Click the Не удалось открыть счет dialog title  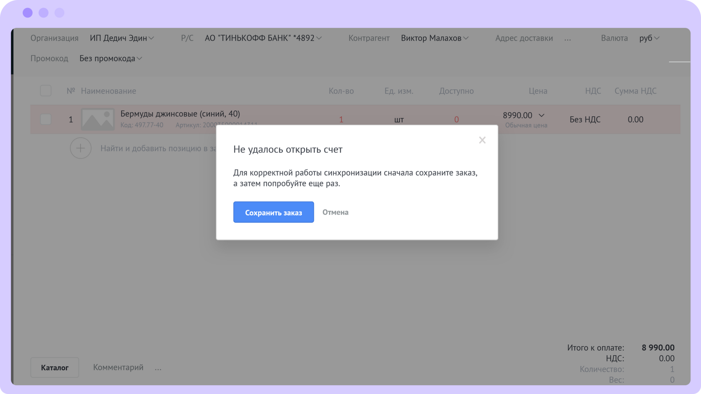tap(288, 149)
